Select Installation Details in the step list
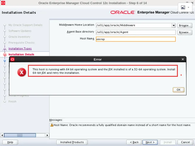The height and width of the screenshot is (146, 195). [21, 54]
